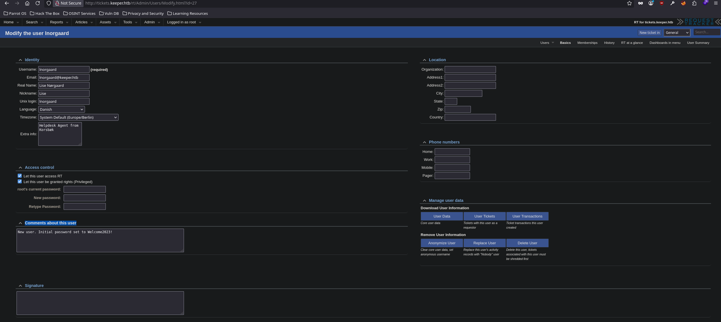Image resolution: width=721 pixels, height=322 pixels.
Task: Open the Firefox hamburger menu
Action: pyautogui.click(x=716, y=3)
